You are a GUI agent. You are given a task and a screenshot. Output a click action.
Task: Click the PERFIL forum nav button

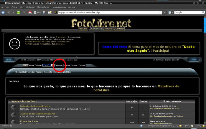coord(75,66)
